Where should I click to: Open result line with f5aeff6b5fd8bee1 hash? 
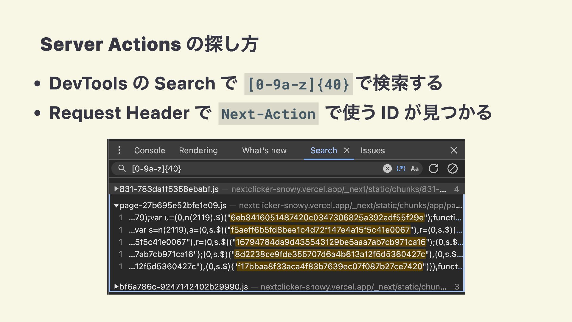pyautogui.click(x=320, y=230)
